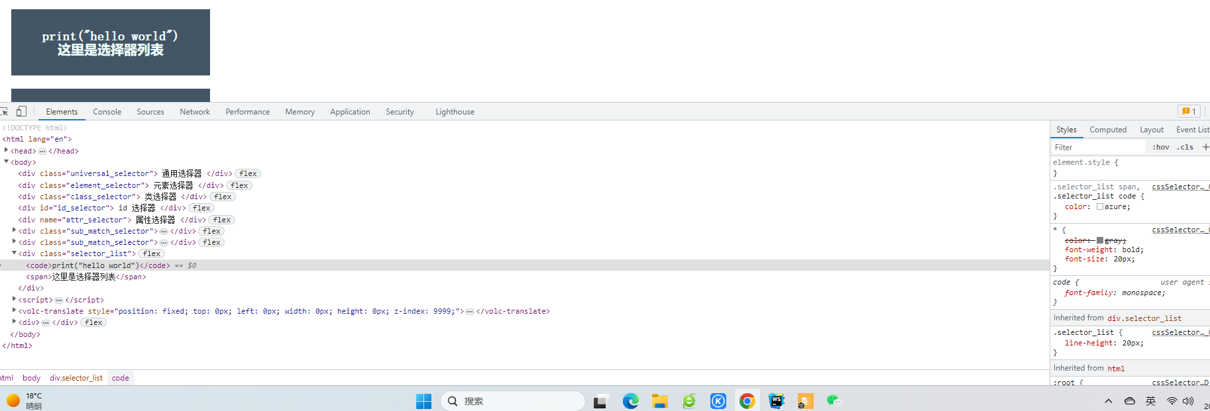Collapse the selector_list div node
This screenshot has height=411, width=1210.
point(14,253)
